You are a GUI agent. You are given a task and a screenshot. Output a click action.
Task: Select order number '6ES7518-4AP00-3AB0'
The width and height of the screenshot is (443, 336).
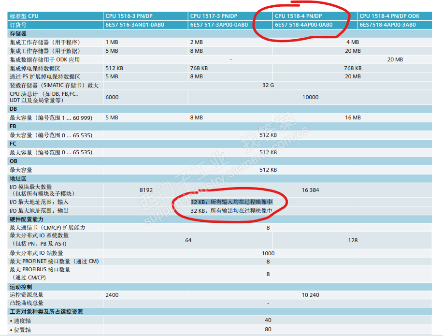point(387,25)
